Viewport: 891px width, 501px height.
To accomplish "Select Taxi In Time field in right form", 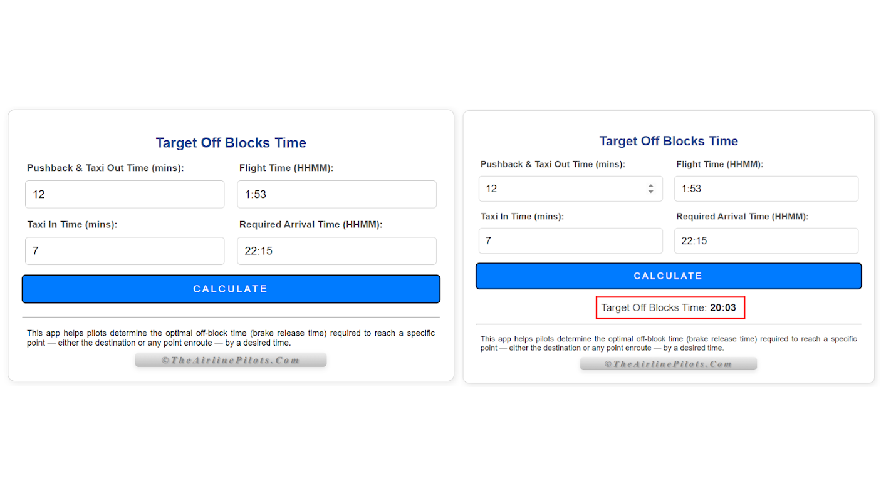I will click(570, 240).
